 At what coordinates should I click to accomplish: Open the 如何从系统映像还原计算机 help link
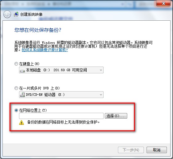coord(45,50)
